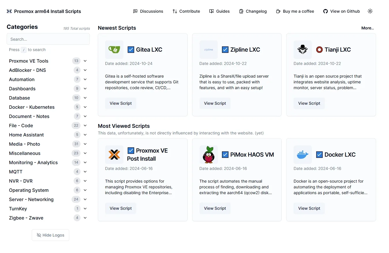Expand the Media - Photo category chevron

point(85,144)
